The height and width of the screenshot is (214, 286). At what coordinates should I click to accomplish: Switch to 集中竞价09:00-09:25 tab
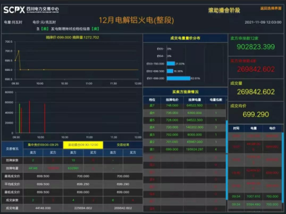point(43,145)
